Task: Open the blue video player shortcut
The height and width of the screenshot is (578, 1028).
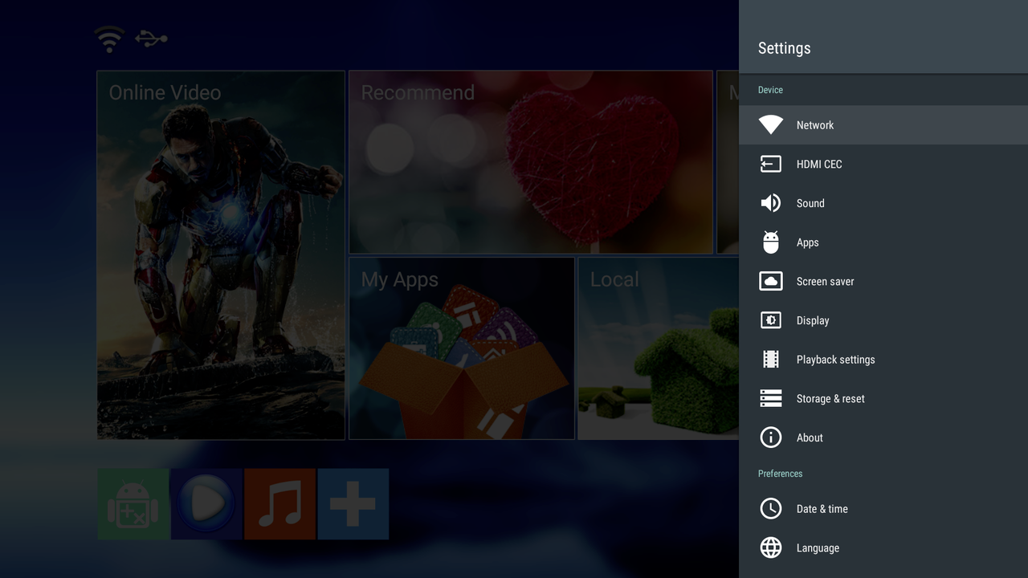Action: [x=207, y=504]
